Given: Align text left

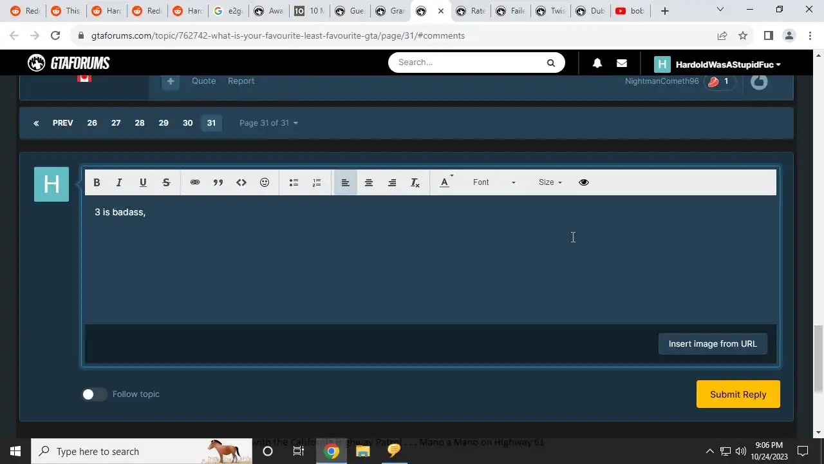Looking at the screenshot, I should click(346, 182).
